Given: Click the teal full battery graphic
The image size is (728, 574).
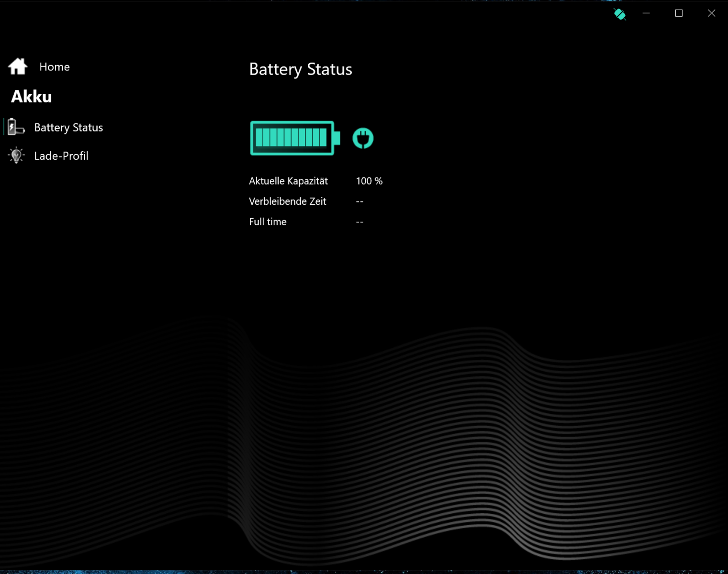Looking at the screenshot, I should 294,138.
